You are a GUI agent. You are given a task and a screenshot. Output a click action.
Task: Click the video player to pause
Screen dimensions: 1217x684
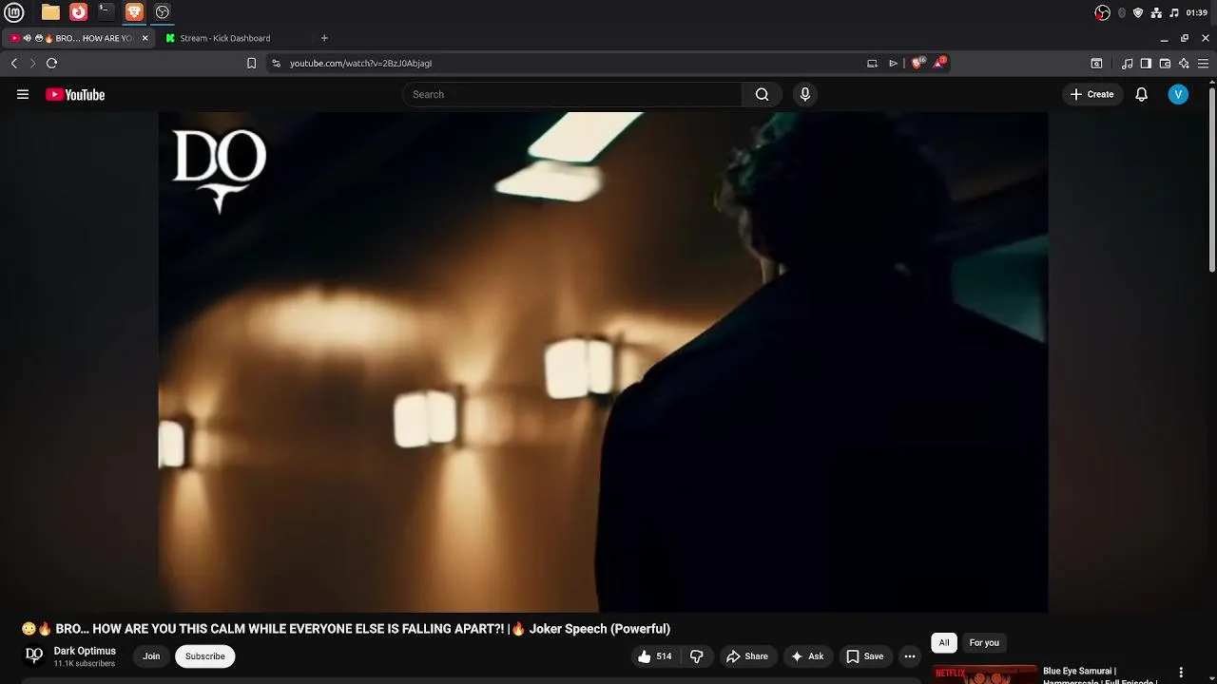pyautogui.click(x=603, y=362)
